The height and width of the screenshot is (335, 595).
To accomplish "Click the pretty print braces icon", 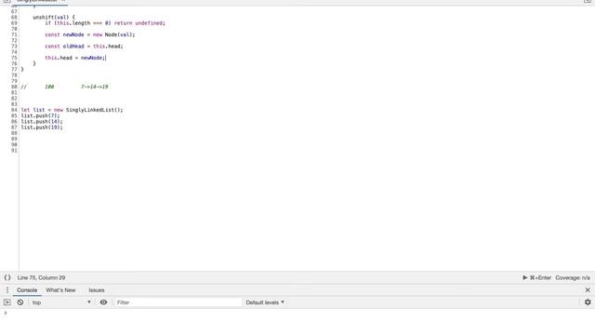I will point(7,277).
